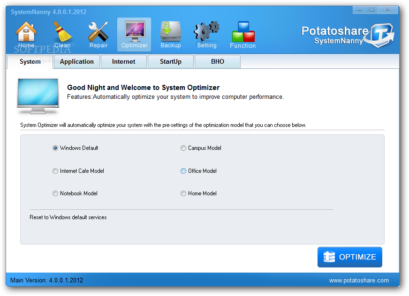Click the large monitor System Optimizer image
409x296 pixels.
point(38,96)
